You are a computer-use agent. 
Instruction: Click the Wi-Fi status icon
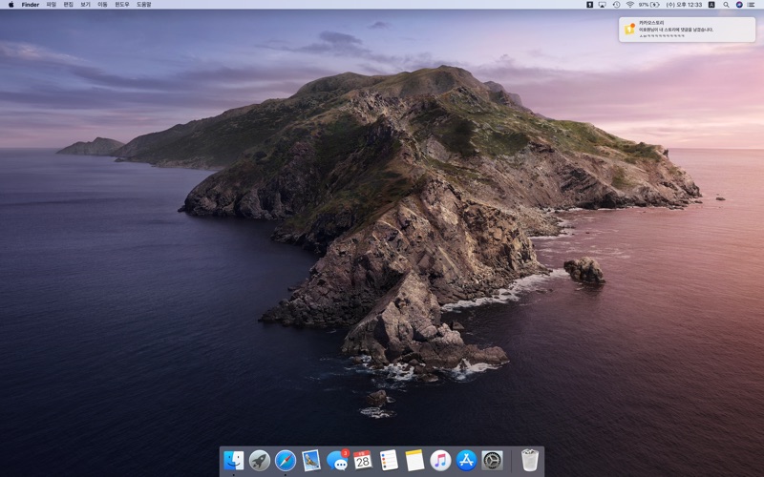click(x=629, y=5)
